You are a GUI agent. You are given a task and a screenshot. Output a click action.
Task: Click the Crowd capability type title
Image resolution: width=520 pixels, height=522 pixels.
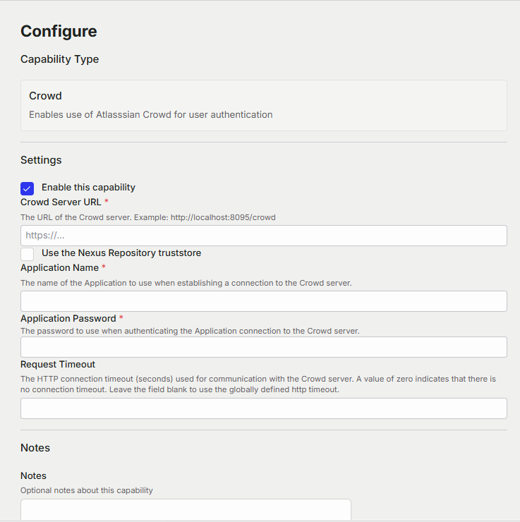(x=45, y=96)
